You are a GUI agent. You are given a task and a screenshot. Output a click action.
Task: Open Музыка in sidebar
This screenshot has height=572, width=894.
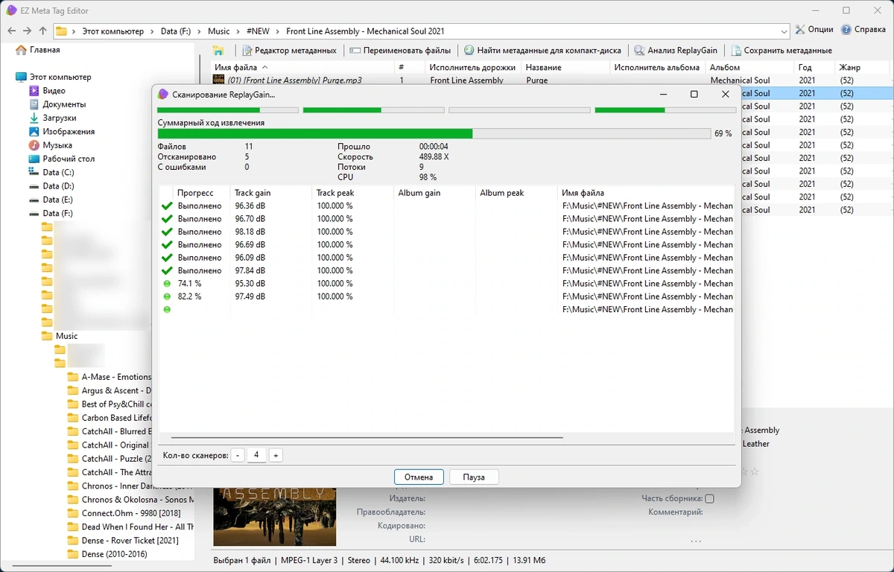click(51, 145)
